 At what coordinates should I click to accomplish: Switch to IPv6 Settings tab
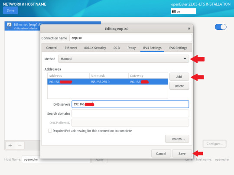178,48
